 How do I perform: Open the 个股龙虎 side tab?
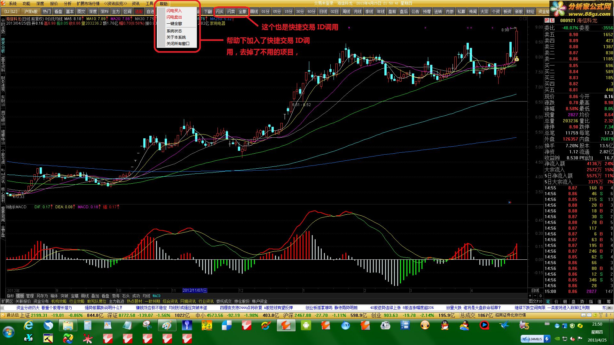click(3, 157)
